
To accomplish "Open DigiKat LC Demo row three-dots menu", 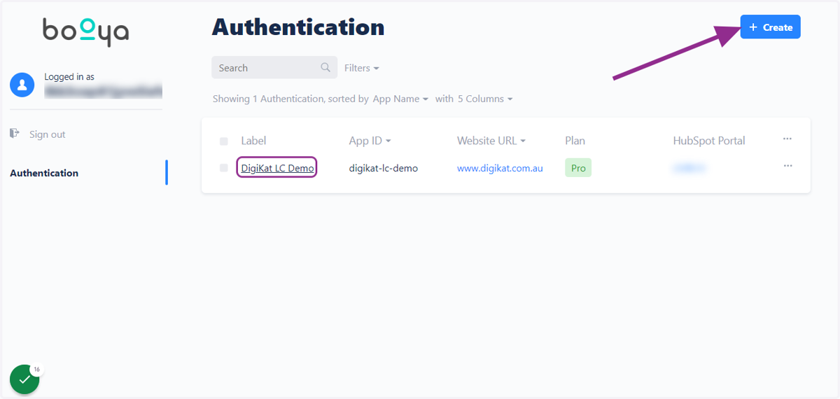I will click(787, 166).
